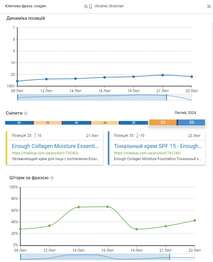This screenshot has height=262, width=213.
Task: Click position chart point for 21 Лют
Action: [x=163, y=75]
